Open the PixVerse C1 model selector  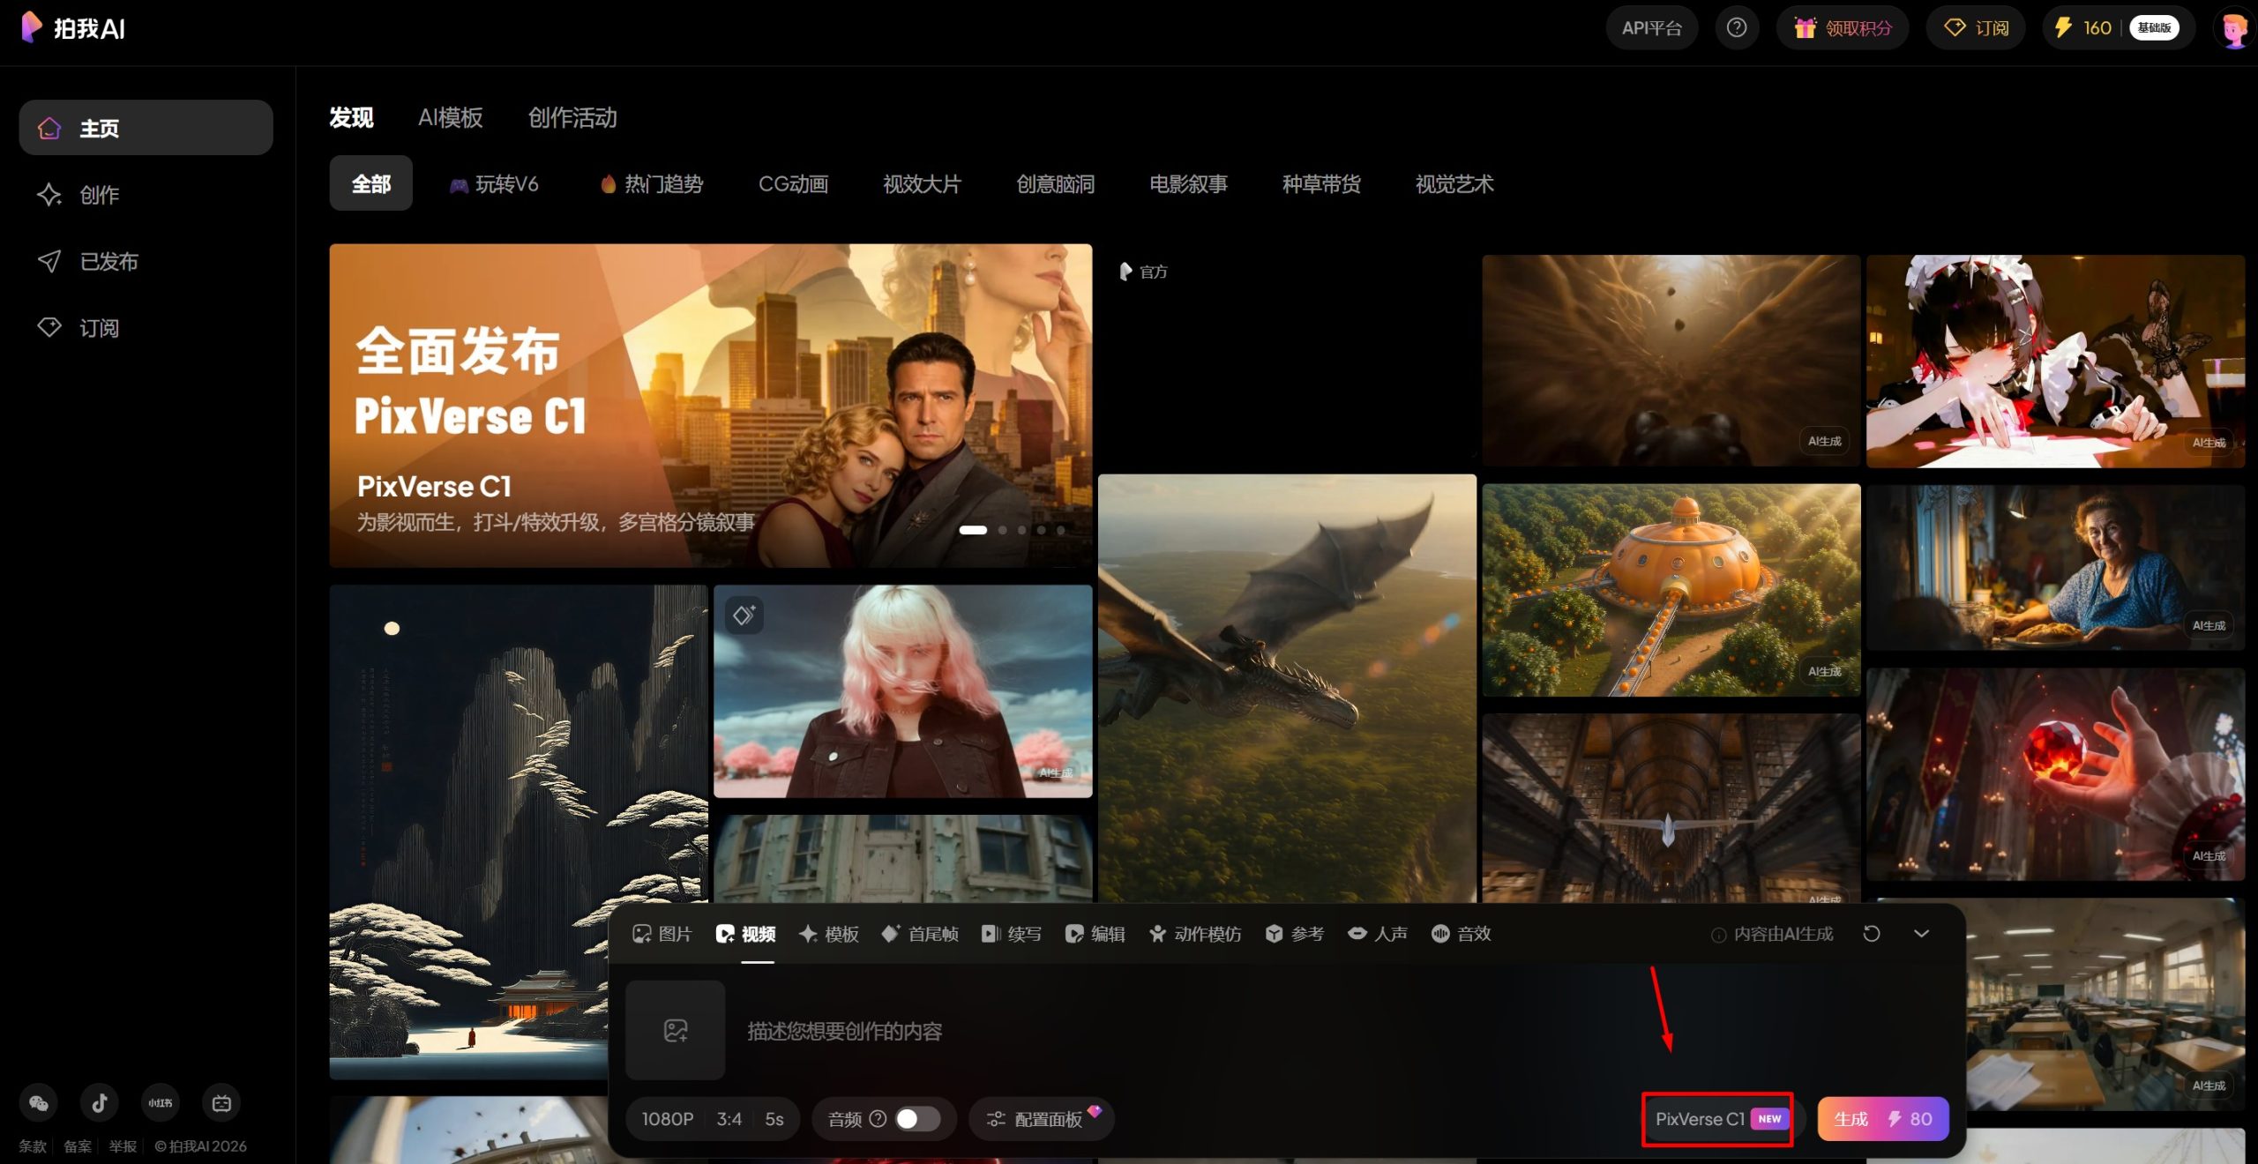click(x=1716, y=1118)
